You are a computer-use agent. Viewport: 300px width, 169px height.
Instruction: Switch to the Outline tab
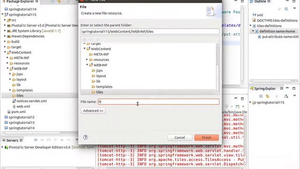(x=260, y=1)
